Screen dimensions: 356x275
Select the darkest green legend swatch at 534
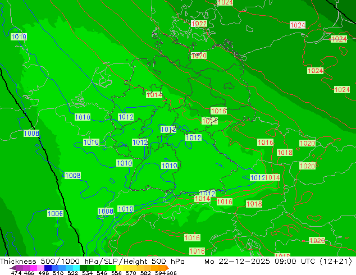[x=84, y=268]
